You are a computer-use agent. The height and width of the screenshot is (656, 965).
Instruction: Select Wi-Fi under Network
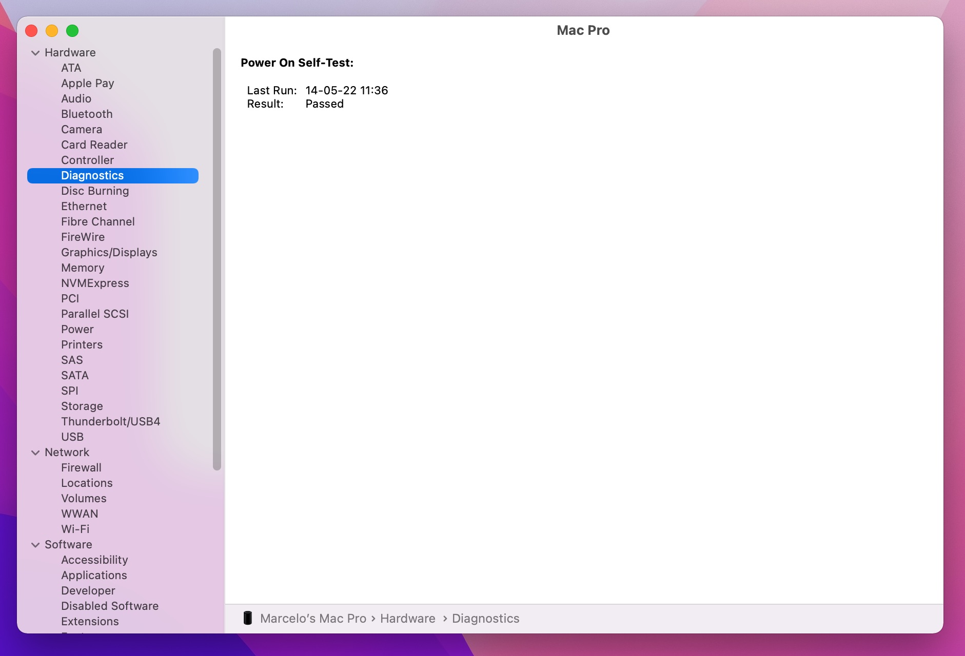tap(75, 529)
